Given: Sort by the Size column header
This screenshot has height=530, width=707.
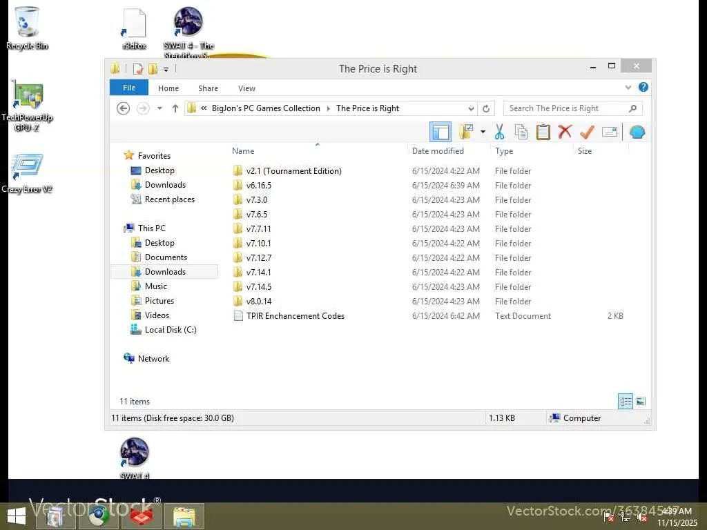Looking at the screenshot, I should pos(584,151).
